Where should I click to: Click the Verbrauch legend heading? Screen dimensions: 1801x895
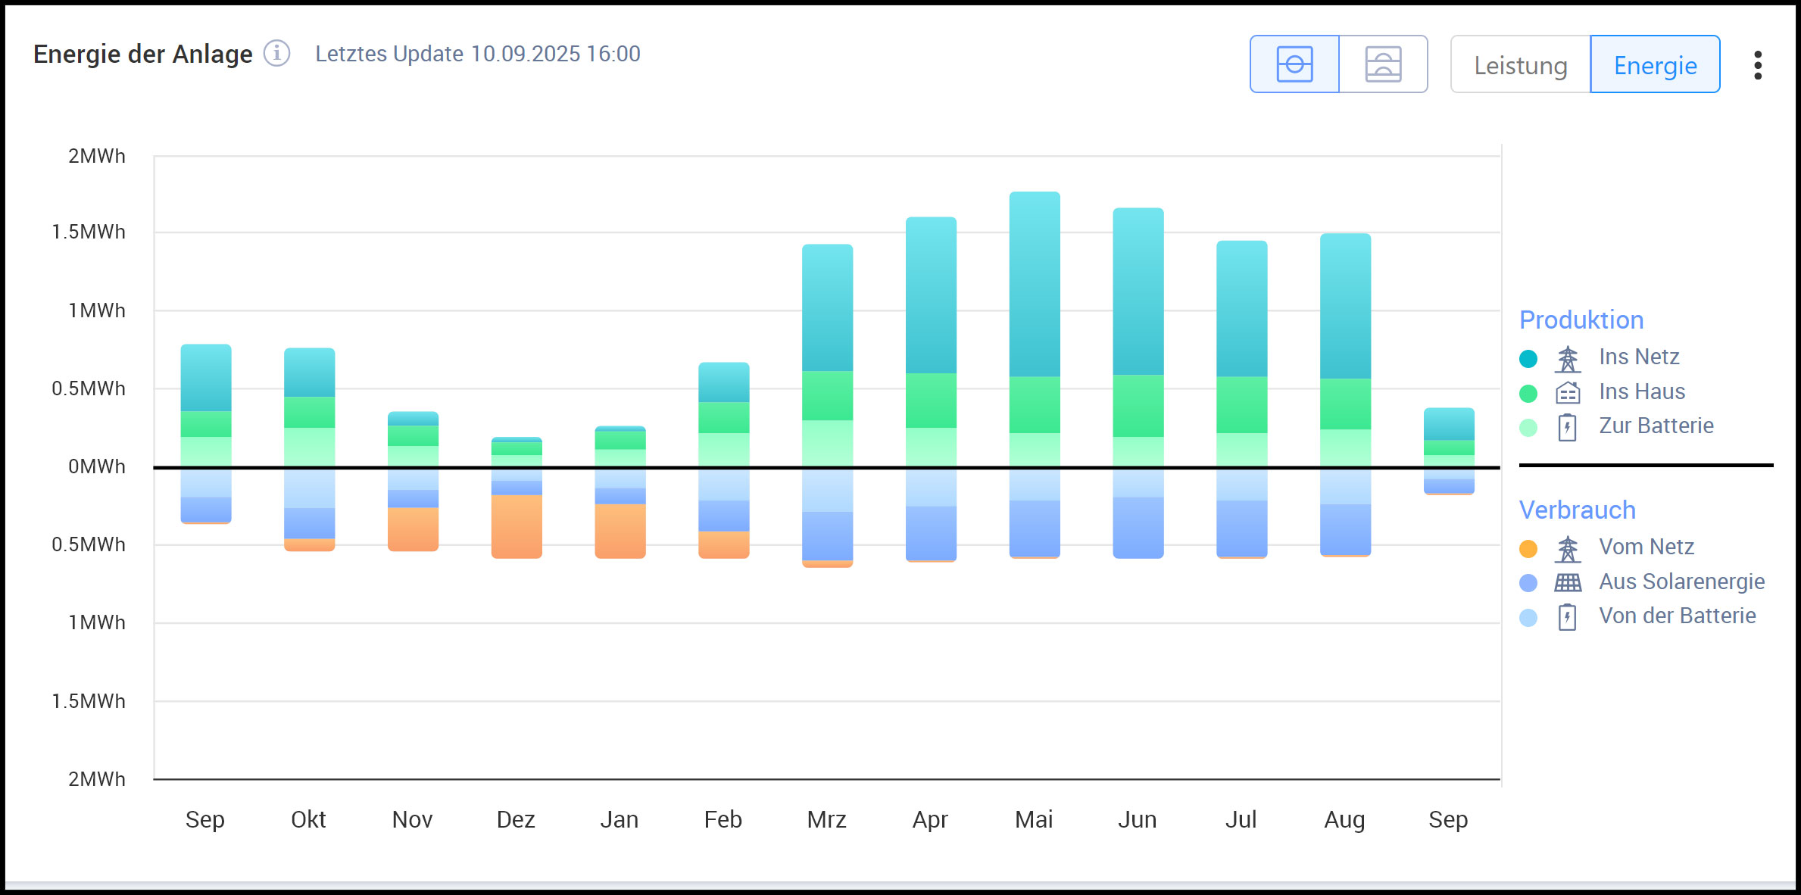pyautogui.click(x=1577, y=510)
